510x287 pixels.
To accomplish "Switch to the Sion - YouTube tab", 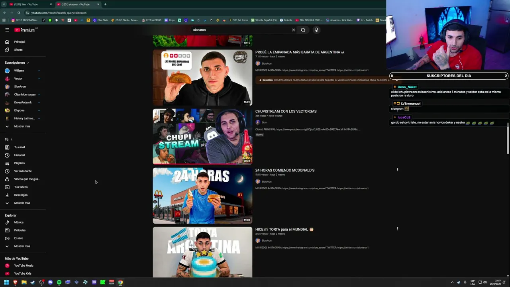I will pyautogui.click(x=29, y=4).
